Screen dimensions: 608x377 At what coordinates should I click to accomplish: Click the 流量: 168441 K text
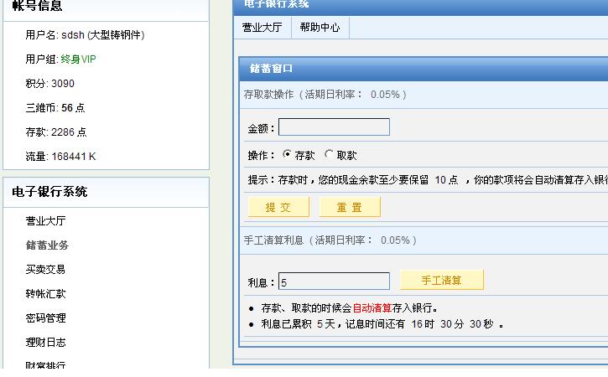pos(60,156)
